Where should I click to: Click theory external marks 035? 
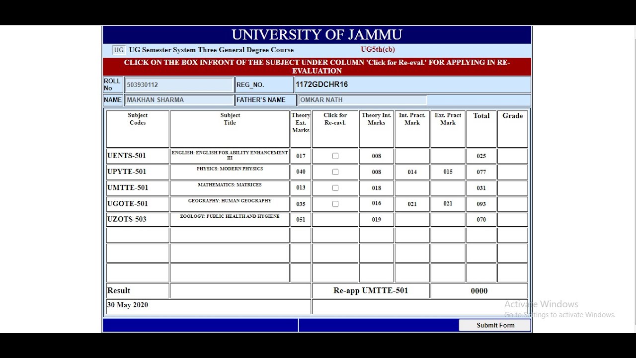point(301,204)
